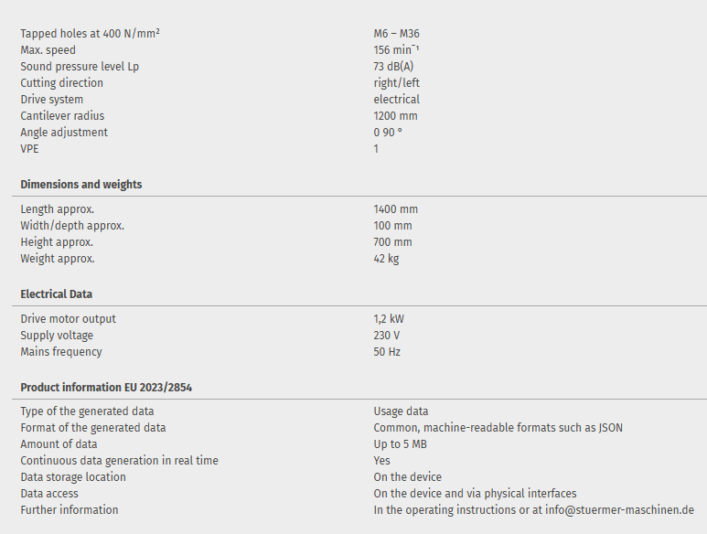The width and height of the screenshot is (707, 534).
Task: Select the M6 – M36 tapped holes value
Action: [x=396, y=34]
